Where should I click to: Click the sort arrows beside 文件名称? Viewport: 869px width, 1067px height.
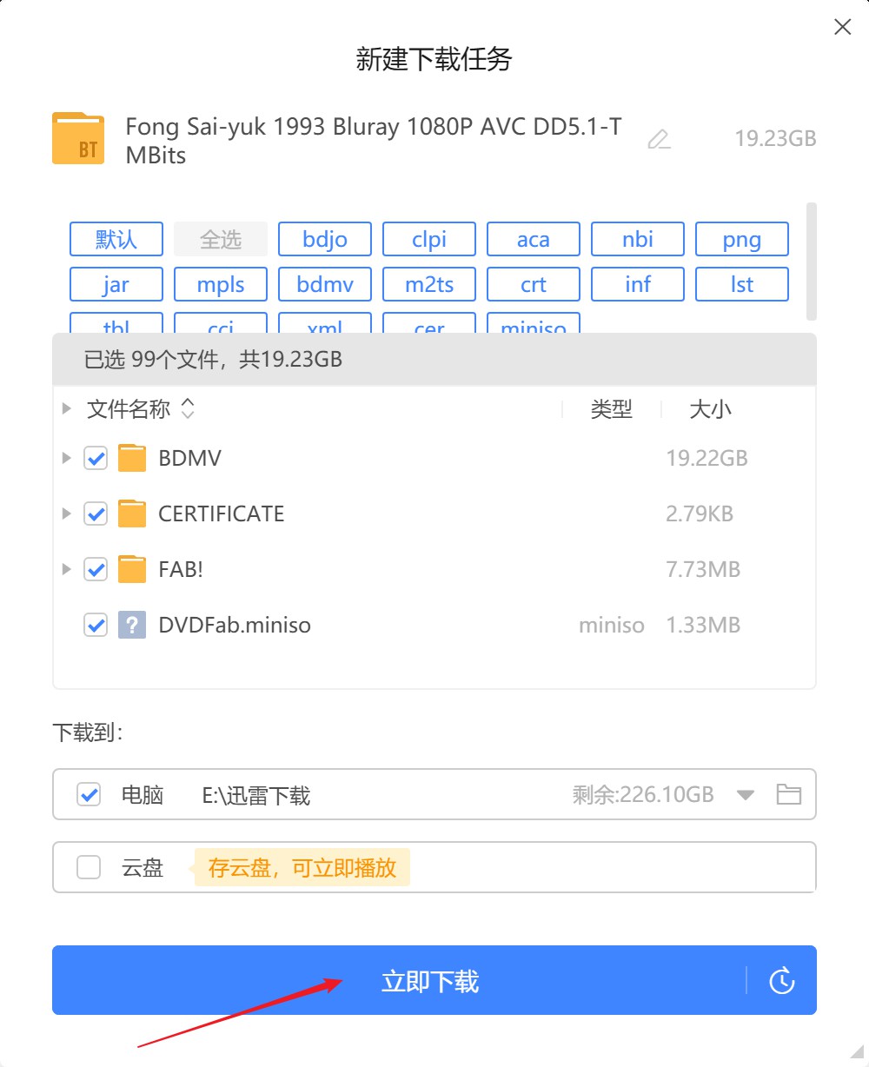188,409
